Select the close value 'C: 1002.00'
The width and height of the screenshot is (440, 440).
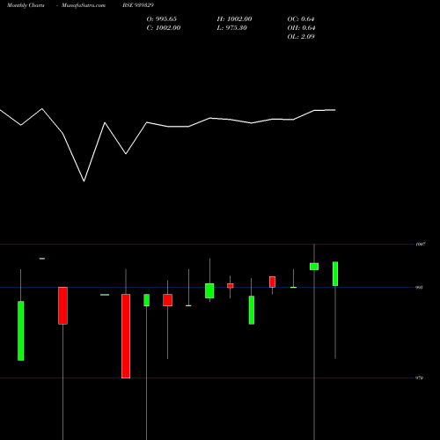point(164,28)
